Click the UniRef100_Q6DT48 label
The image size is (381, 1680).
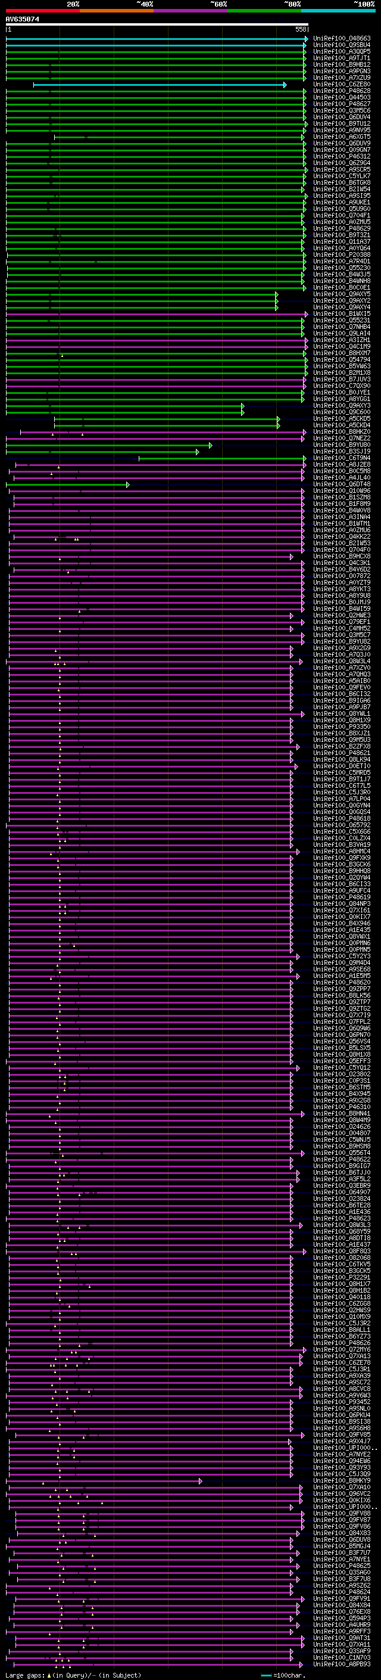(342, 484)
